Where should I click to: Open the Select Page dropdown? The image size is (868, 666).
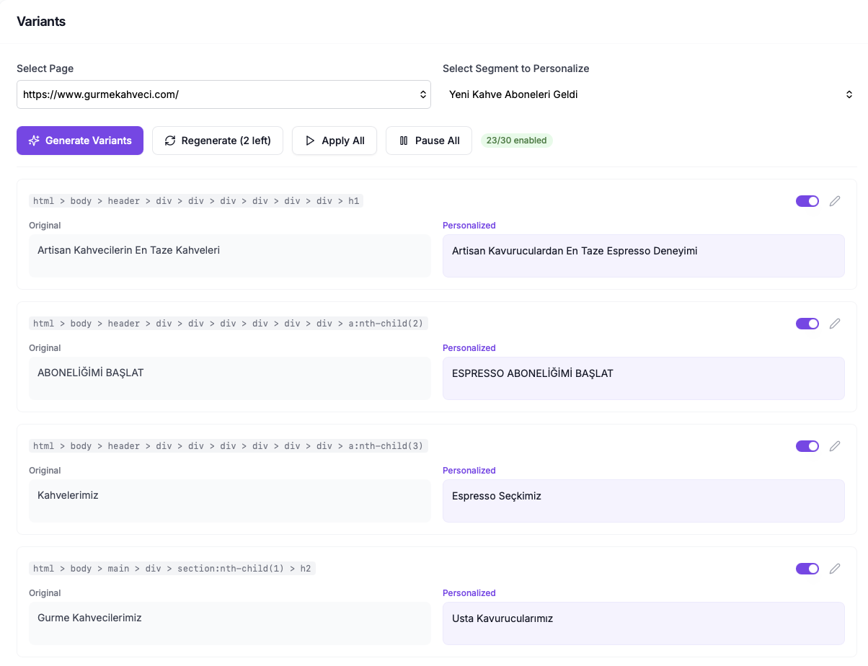point(223,94)
